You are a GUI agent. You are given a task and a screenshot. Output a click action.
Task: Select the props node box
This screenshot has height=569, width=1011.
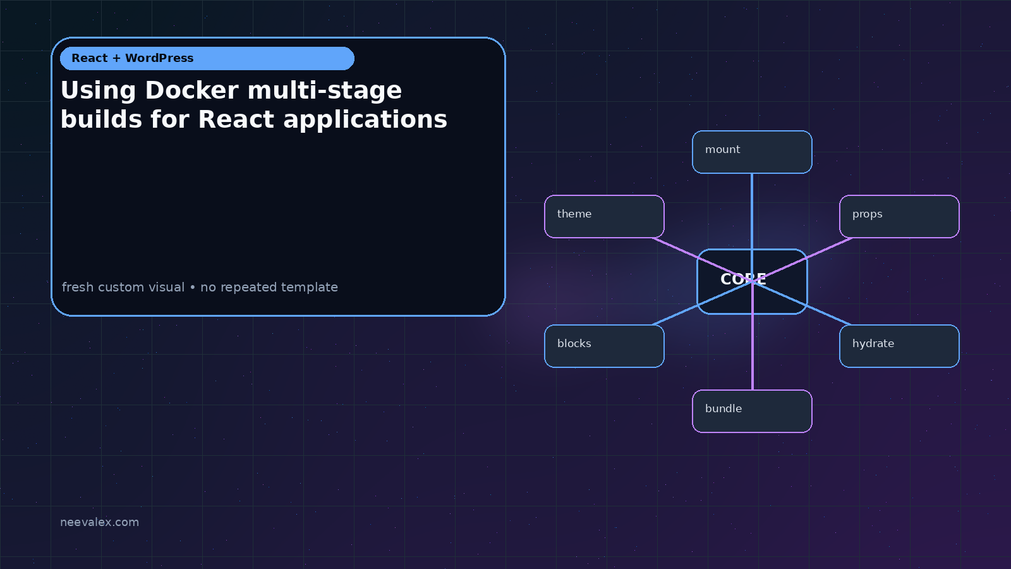899,216
